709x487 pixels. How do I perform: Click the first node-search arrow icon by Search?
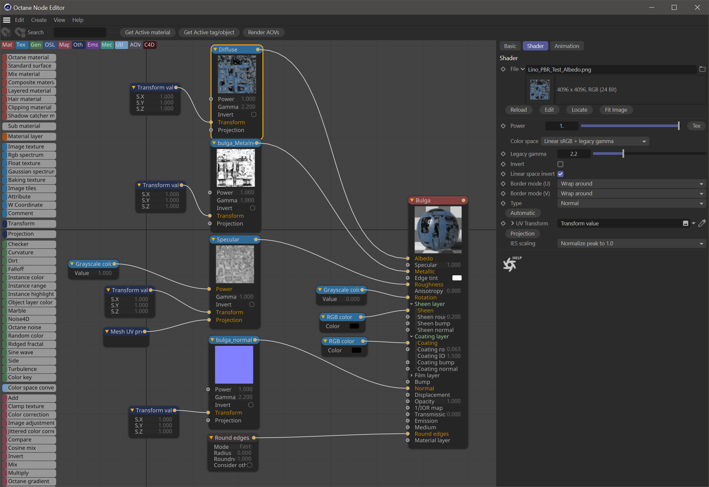tap(7, 32)
